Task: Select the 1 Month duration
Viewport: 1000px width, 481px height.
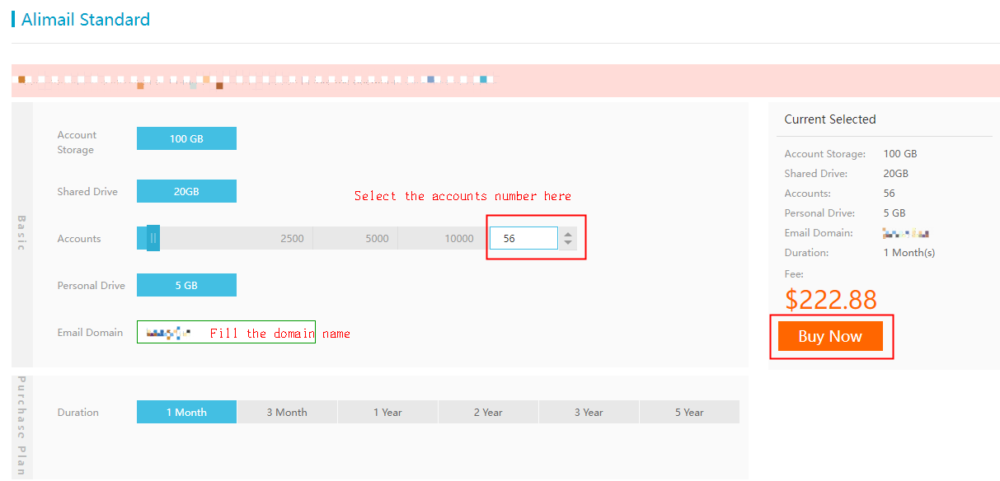Action: (x=186, y=412)
